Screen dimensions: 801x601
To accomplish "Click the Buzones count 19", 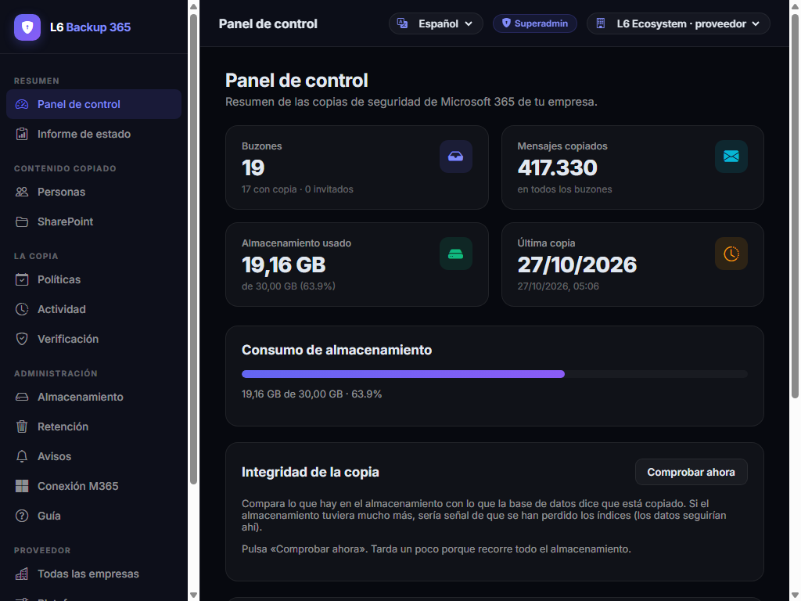I will [253, 168].
